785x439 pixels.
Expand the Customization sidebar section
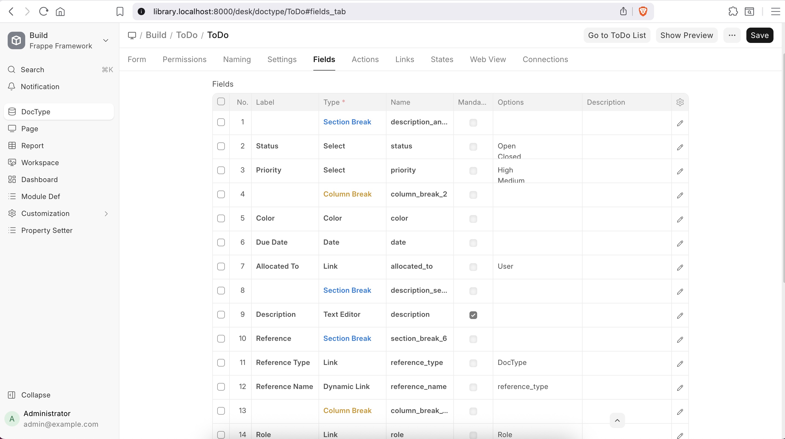point(106,213)
